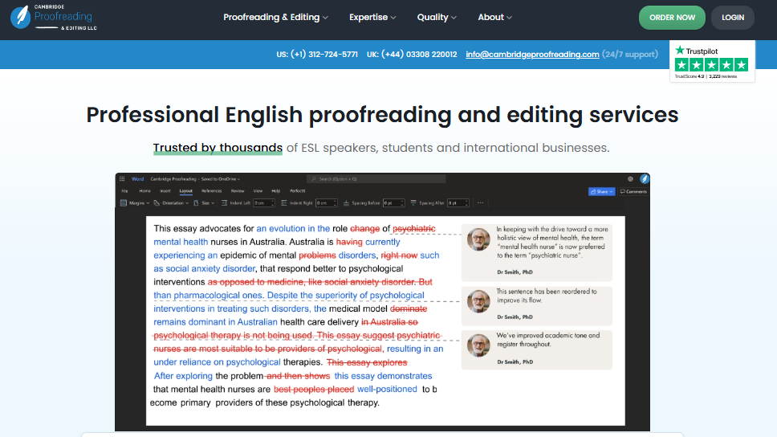Open the page Size dropdown

pos(204,203)
